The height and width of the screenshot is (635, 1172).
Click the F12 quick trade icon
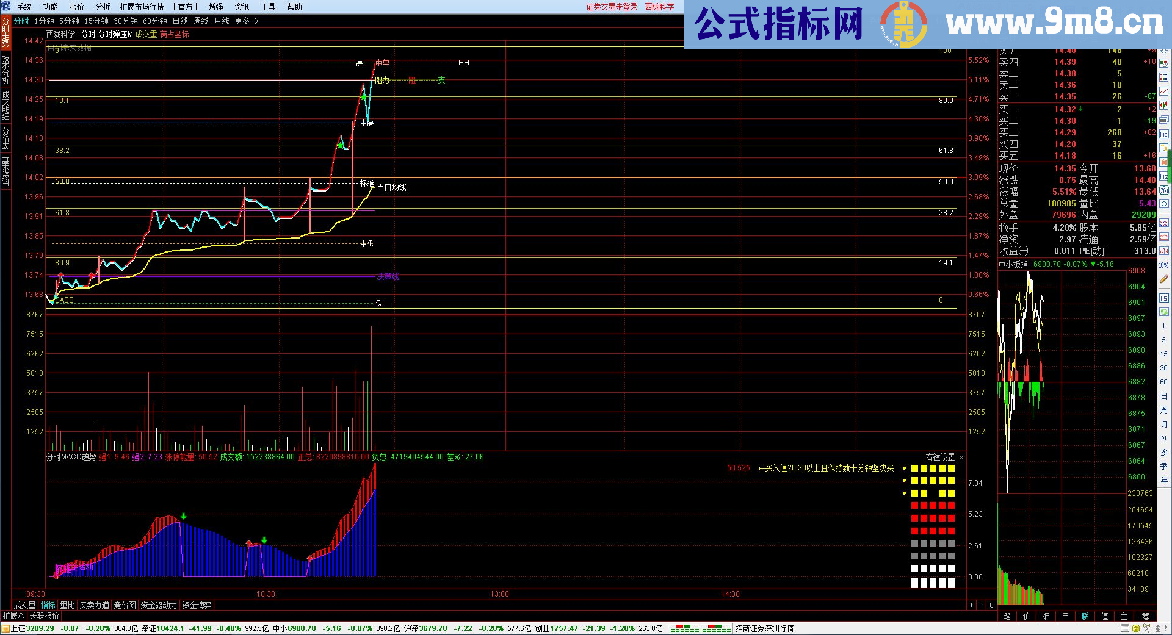[1164, 174]
